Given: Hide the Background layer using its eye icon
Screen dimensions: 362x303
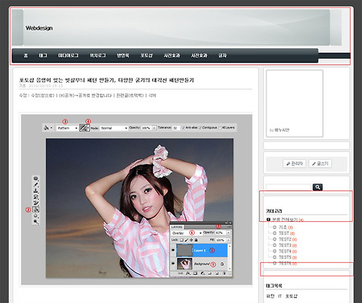Looking at the screenshot, I should click(173, 263).
